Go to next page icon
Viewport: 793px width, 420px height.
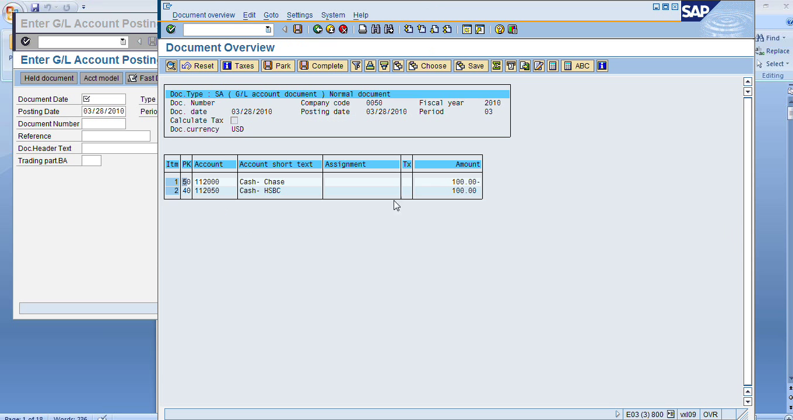click(434, 29)
